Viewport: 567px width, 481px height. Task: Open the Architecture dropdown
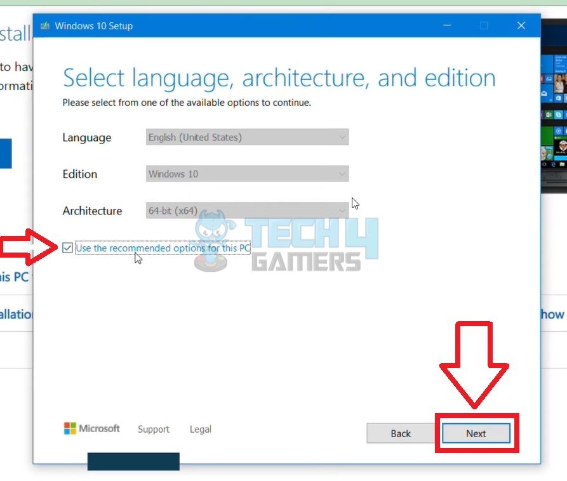248,210
